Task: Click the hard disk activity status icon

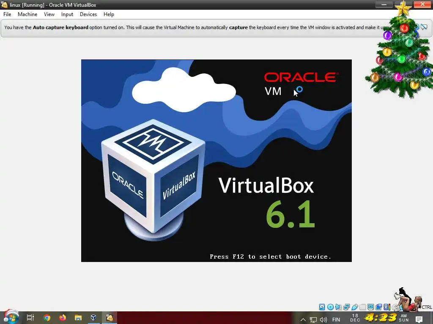Action: click(322, 307)
